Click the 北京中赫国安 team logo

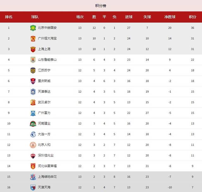(33, 28)
